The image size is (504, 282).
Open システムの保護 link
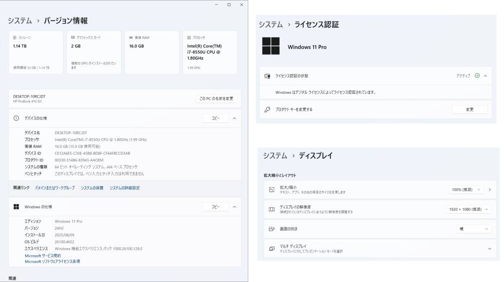pyautogui.click(x=92, y=188)
